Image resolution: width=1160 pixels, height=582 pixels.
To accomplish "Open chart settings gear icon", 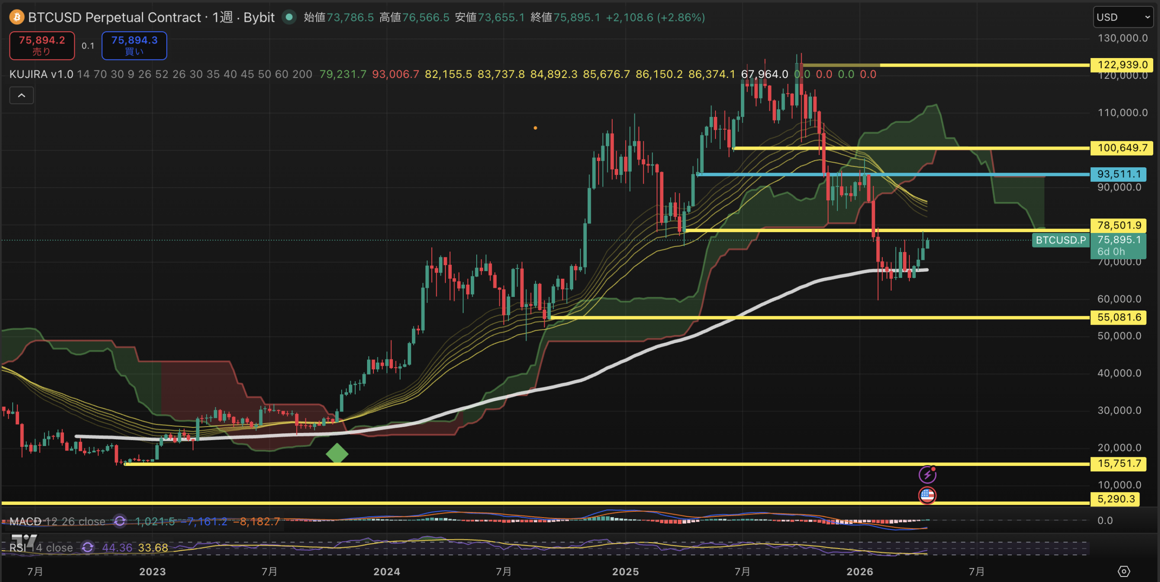I will (x=1124, y=572).
